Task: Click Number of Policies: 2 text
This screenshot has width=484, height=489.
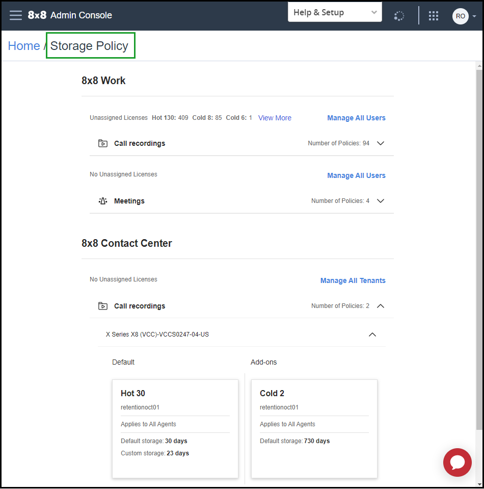Action: (340, 306)
